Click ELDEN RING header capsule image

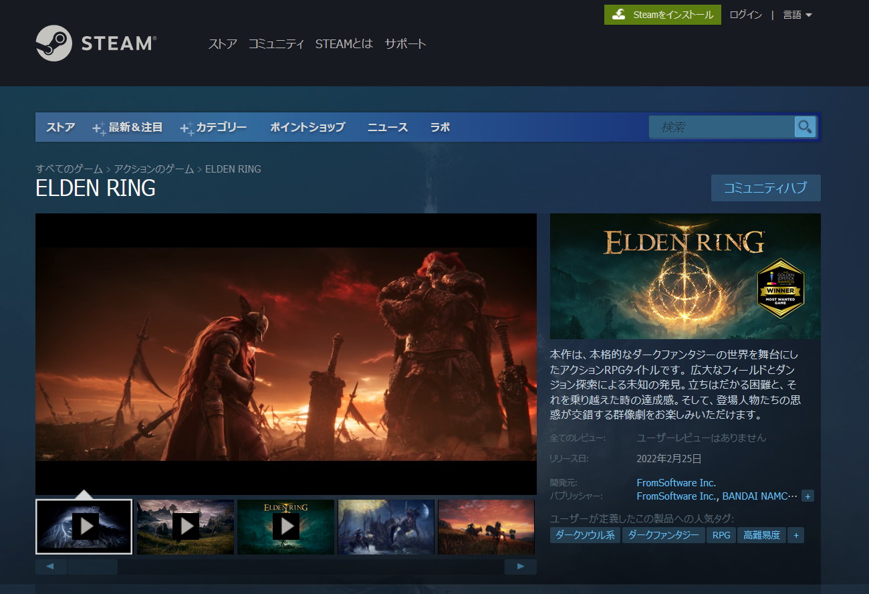click(x=685, y=276)
